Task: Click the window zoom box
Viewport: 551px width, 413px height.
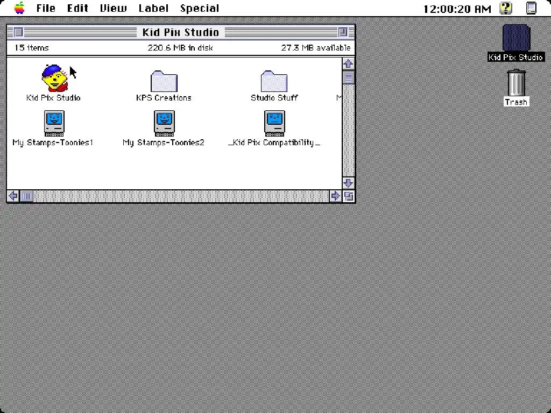Action: (343, 32)
